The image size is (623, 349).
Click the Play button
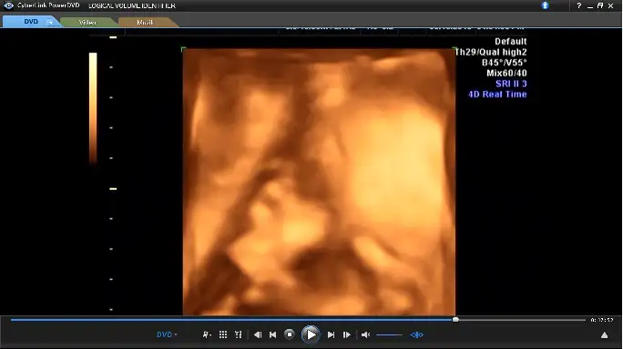(x=311, y=335)
